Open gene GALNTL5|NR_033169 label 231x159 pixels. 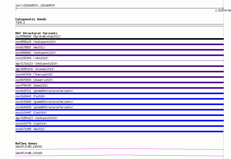pos(29,153)
